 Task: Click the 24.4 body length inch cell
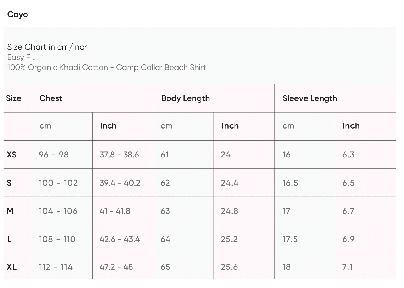229,183
